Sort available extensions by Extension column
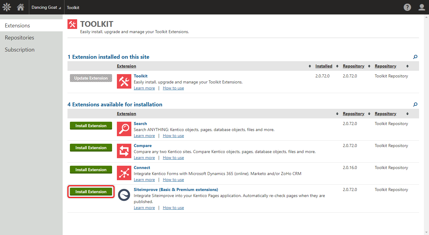The height and width of the screenshot is (235, 429). [127, 114]
